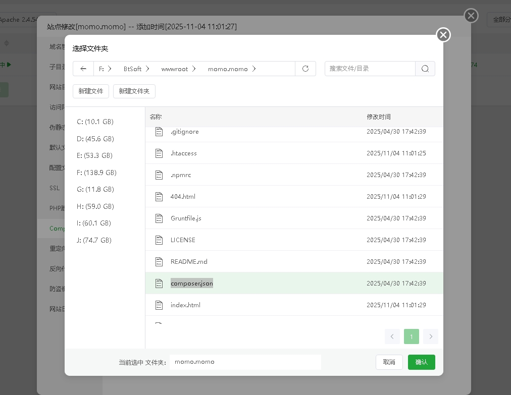
Task: Click the Gruntfile.js file icon
Action: point(159,218)
